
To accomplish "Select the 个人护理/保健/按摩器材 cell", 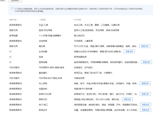I will [x=50, y=36].
